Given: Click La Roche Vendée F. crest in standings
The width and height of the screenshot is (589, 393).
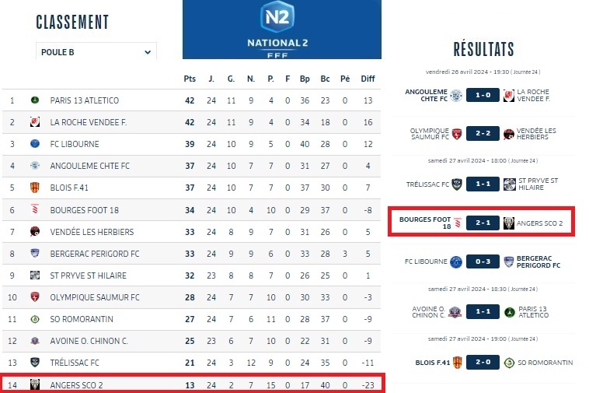Looking at the screenshot, I should pyautogui.click(x=35, y=122).
